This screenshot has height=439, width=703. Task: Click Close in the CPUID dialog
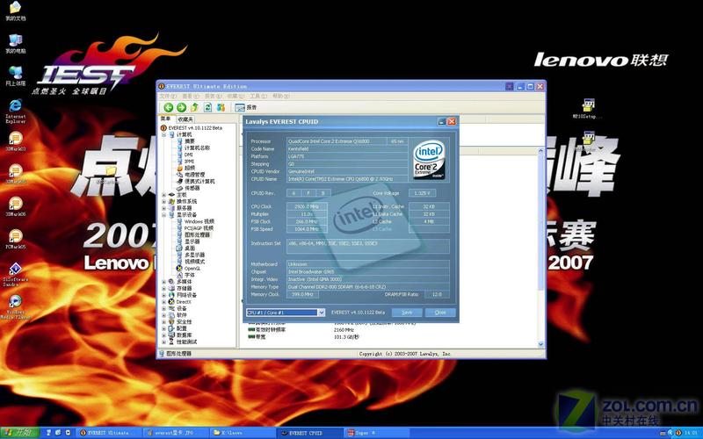coord(440,313)
